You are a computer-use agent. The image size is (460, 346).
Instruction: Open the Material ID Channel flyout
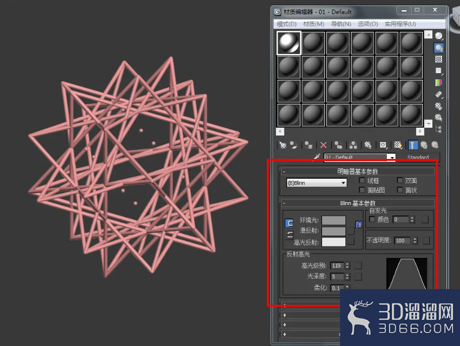pyautogui.click(x=383, y=145)
